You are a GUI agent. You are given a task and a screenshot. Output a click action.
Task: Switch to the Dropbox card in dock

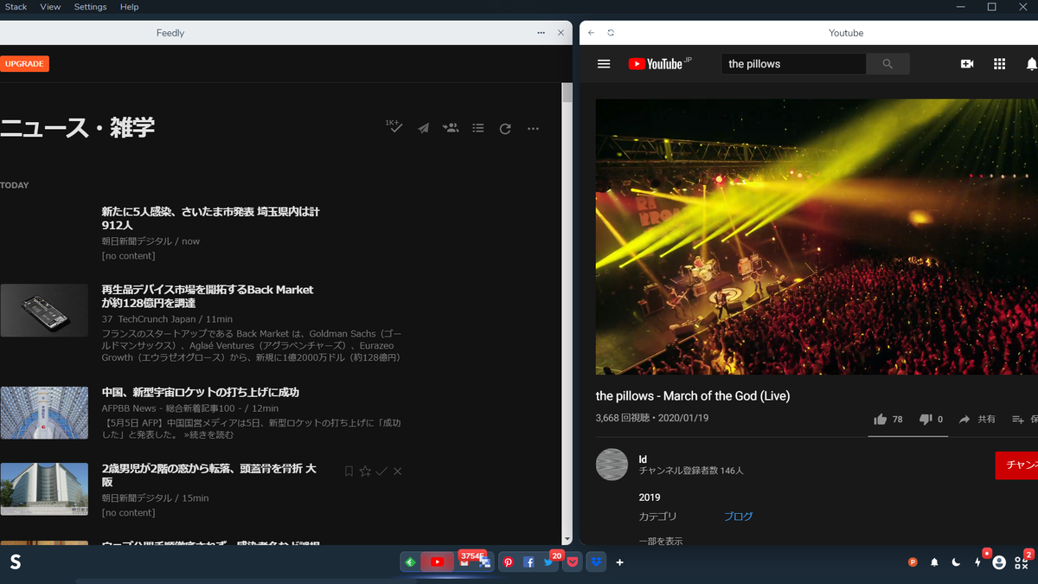click(x=596, y=562)
